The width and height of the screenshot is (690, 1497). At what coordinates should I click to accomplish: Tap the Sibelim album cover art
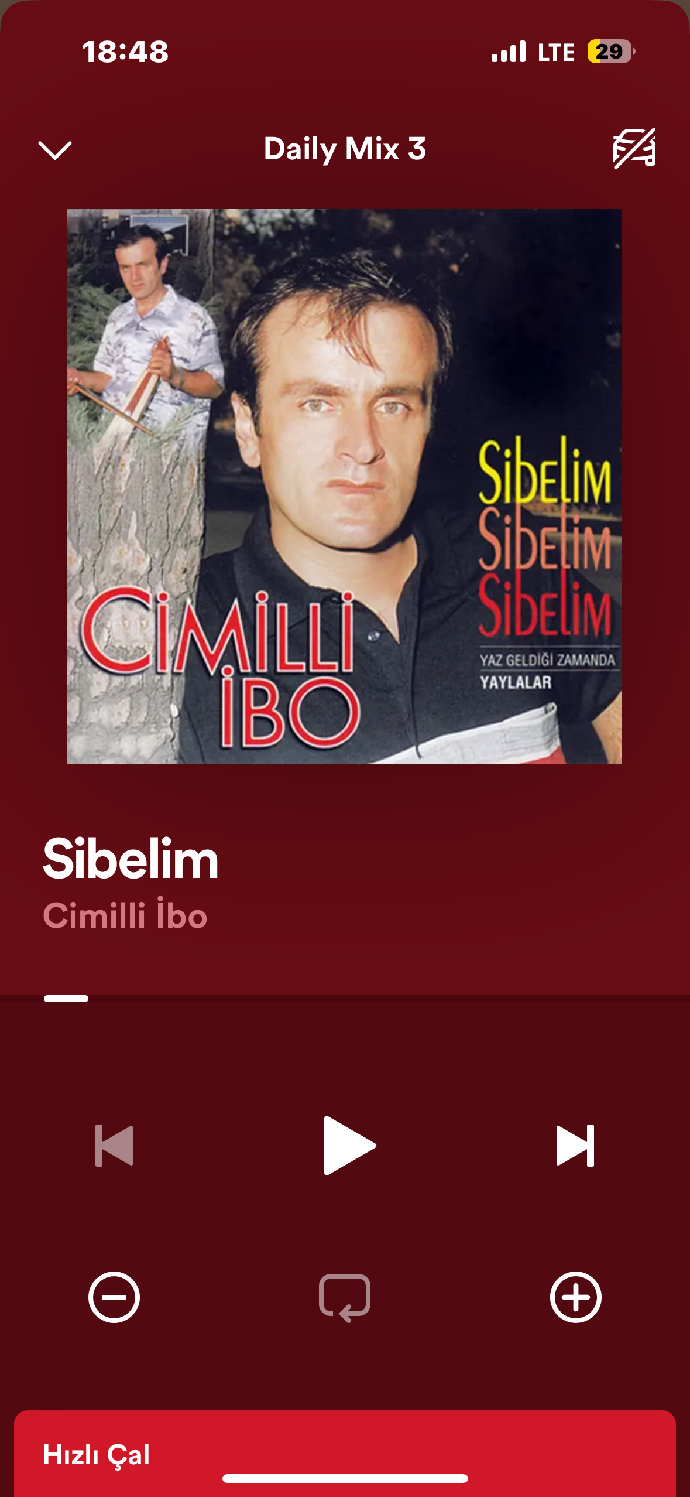click(x=345, y=486)
